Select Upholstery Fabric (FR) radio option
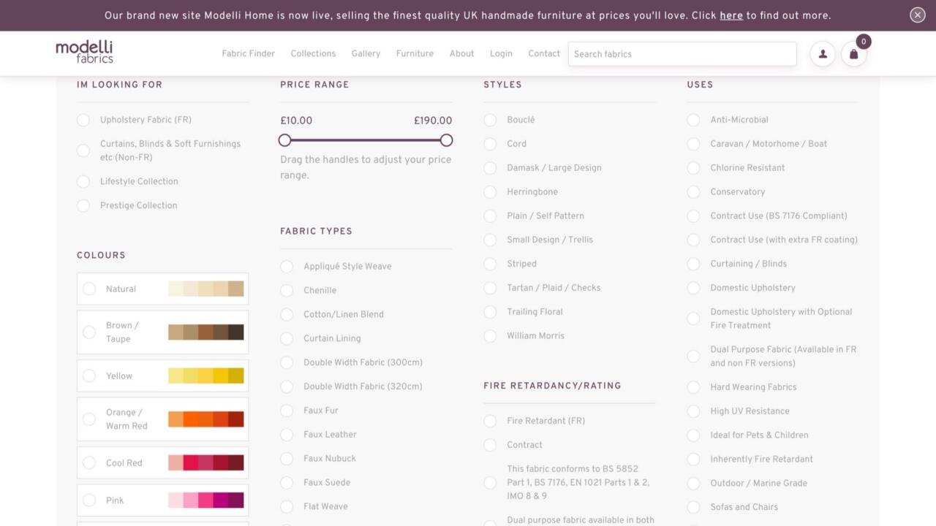Screen dimensions: 936x526 coord(83,120)
